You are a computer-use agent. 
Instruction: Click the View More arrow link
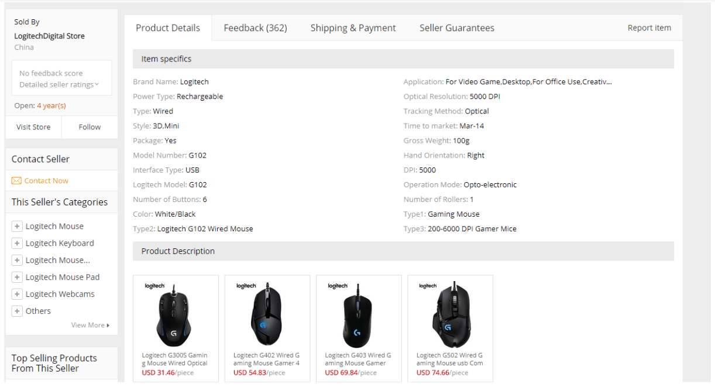coord(90,325)
